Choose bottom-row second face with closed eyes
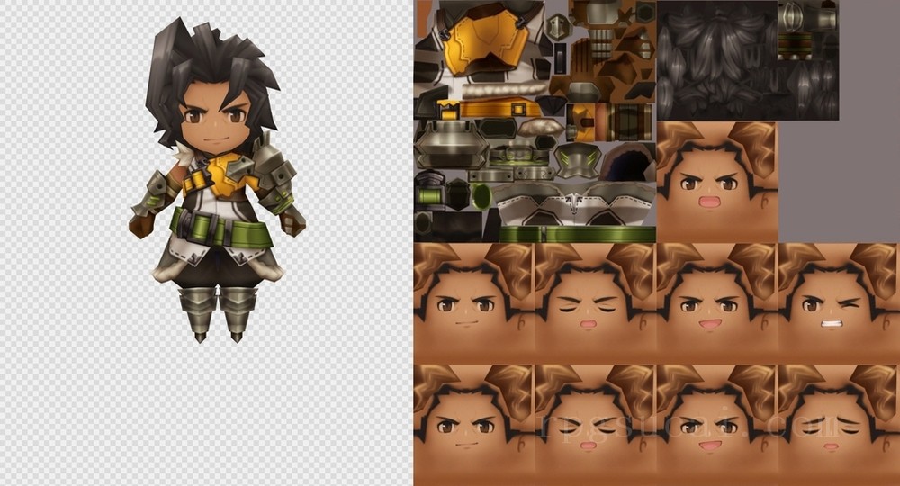The width and height of the screenshot is (900, 486). 595,425
